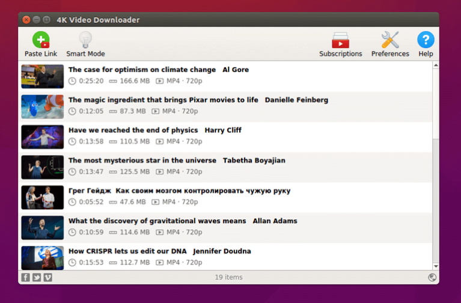This screenshot has width=461, height=303.
Task: Click title 'The magic ingredient that brings Pixar movies to life'
Action: [x=163, y=100]
